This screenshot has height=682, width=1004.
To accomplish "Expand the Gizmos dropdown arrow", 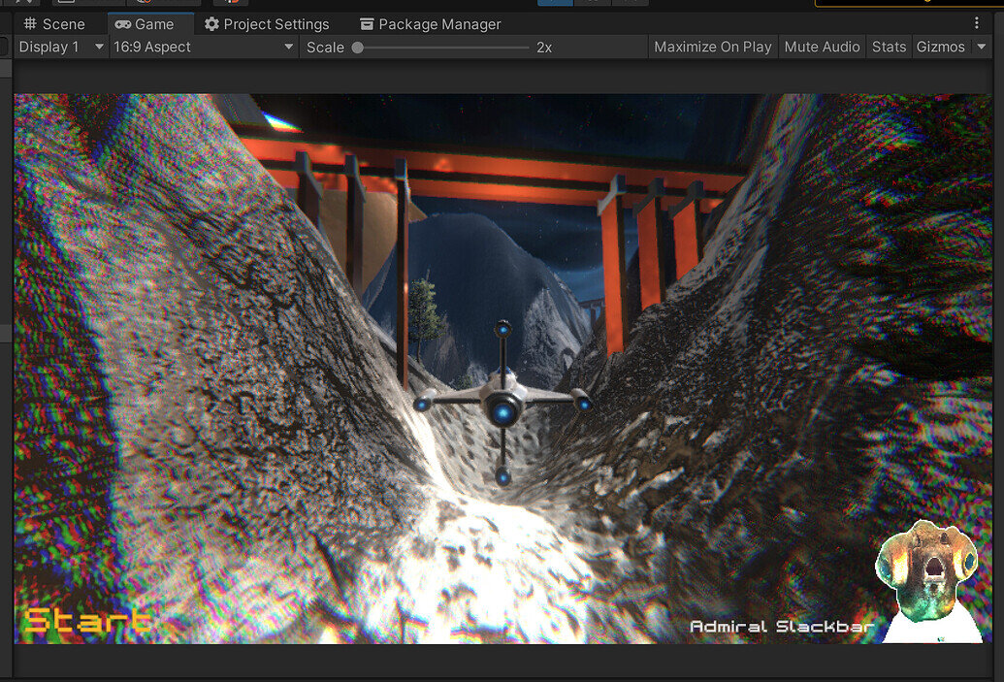I will pyautogui.click(x=981, y=47).
